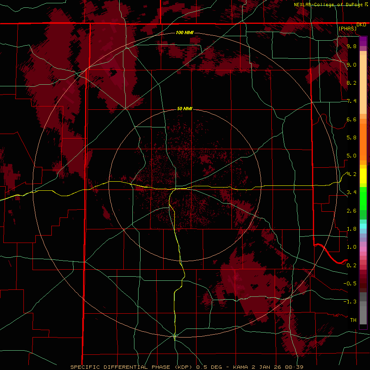Viewport: 370px width, 370px height.
Task: Pick the yellow segment of the color bar
Action: coord(363,176)
